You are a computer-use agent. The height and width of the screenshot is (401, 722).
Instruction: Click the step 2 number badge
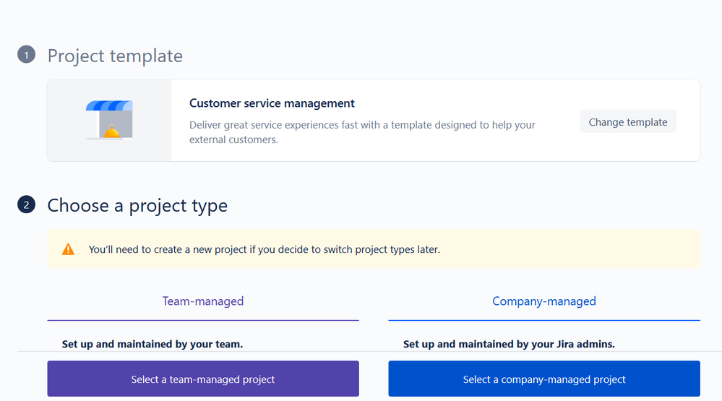point(26,205)
